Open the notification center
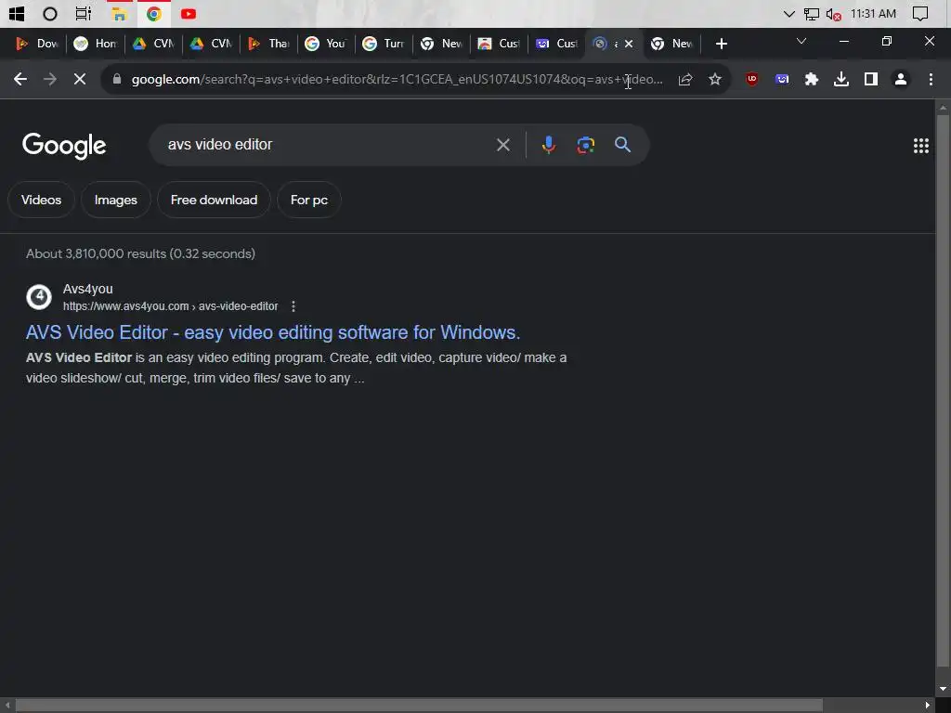951x713 pixels. point(920,14)
